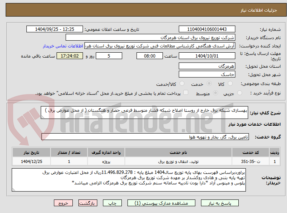Viewport: 287px width, 213px height.
Task: Toggle the Islamic treasury bonds payment checkbox
Action: pyautogui.click(x=186, y=93)
